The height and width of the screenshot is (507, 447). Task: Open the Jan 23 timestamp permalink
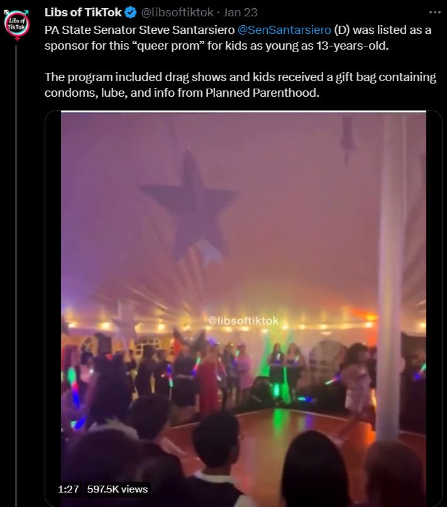click(x=240, y=13)
